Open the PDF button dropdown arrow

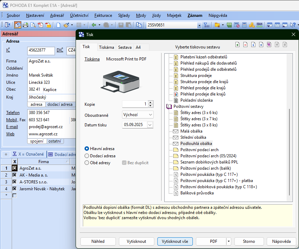tap(229, 241)
